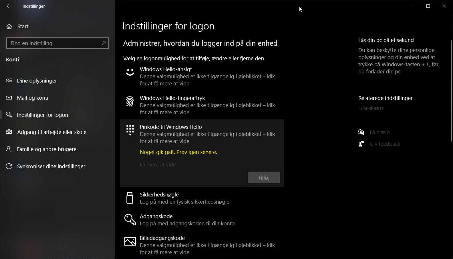Click the Få hjælp chat icon
The height and width of the screenshot is (259, 453).
(x=361, y=132)
